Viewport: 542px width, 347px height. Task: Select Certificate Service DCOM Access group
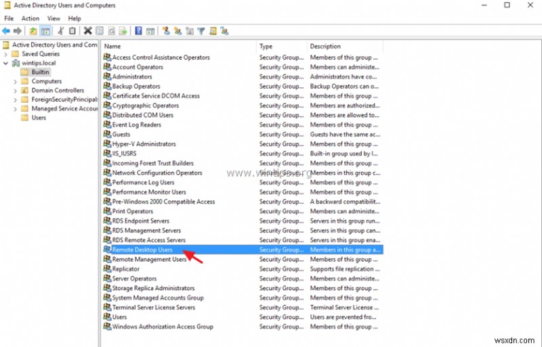[x=156, y=95]
